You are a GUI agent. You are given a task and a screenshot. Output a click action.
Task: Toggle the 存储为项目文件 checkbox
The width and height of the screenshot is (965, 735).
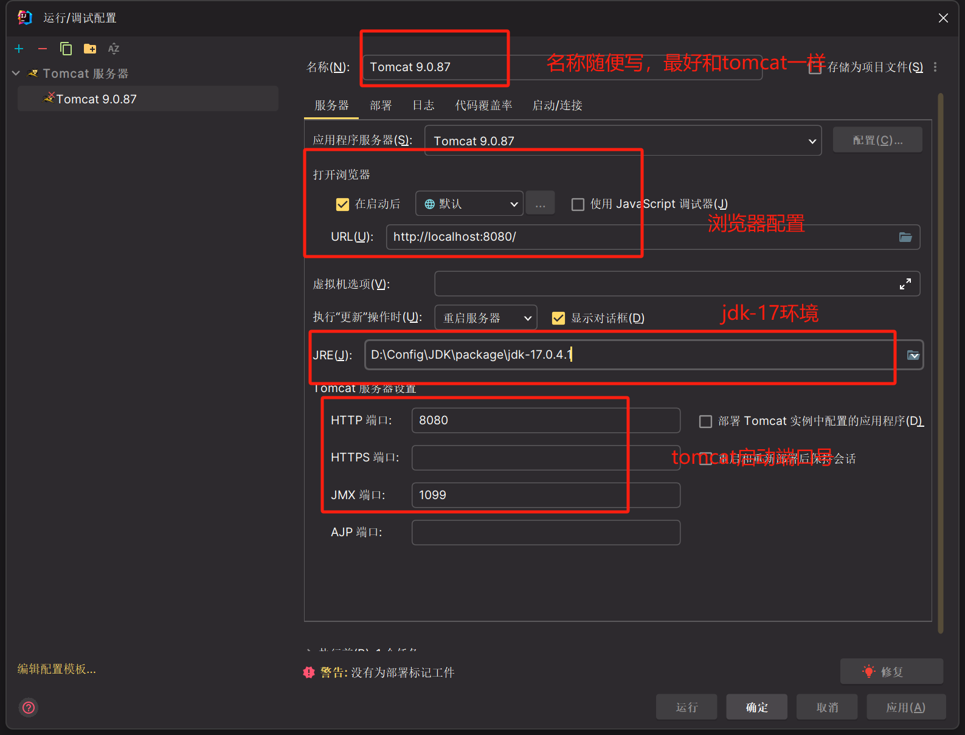(815, 67)
